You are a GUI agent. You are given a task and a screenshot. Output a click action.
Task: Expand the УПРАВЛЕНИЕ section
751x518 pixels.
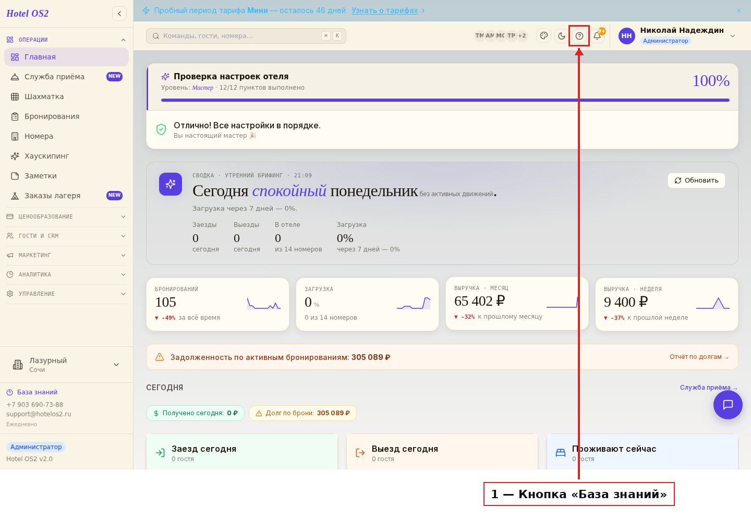click(66, 294)
